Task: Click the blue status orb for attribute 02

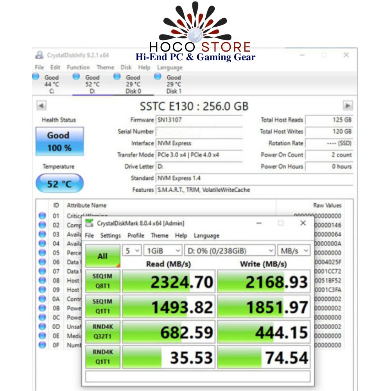Action: [x=42, y=225]
